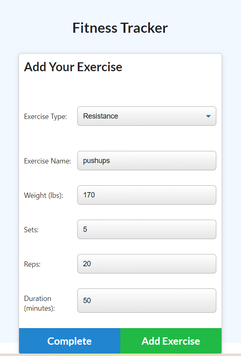Viewport: 241px width, 356px height.
Task: Focus the Reps field showing 20
Action: coord(147,264)
